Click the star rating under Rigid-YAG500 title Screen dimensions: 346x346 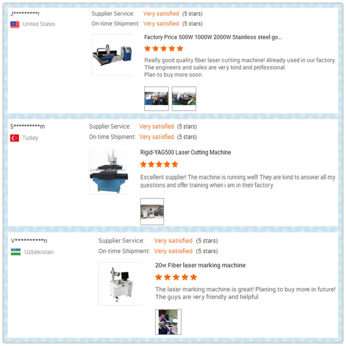click(159, 164)
